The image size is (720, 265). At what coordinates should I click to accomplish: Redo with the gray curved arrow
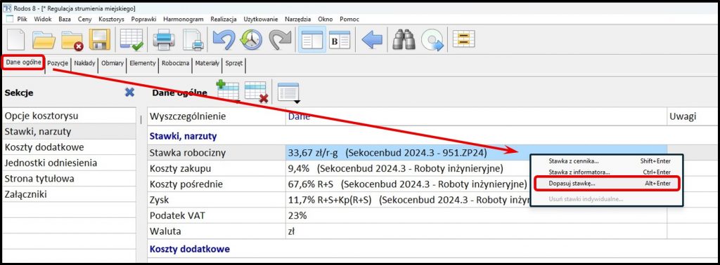(x=280, y=40)
